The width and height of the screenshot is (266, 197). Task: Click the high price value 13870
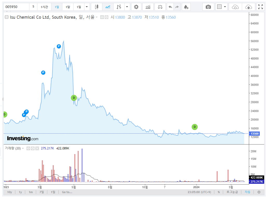[137, 17]
